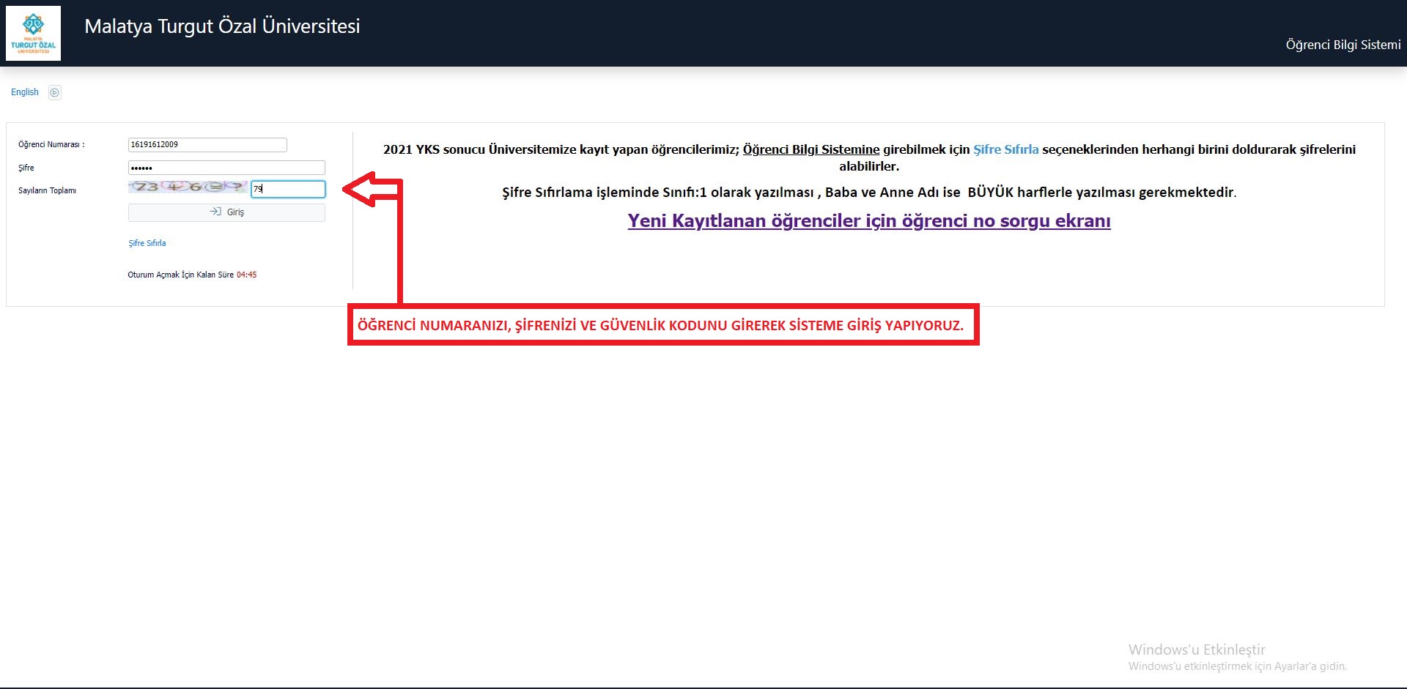Click the 04:45 session countdown timer
Image resolution: width=1407 pixels, height=689 pixels.
pyautogui.click(x=247, y=275)
